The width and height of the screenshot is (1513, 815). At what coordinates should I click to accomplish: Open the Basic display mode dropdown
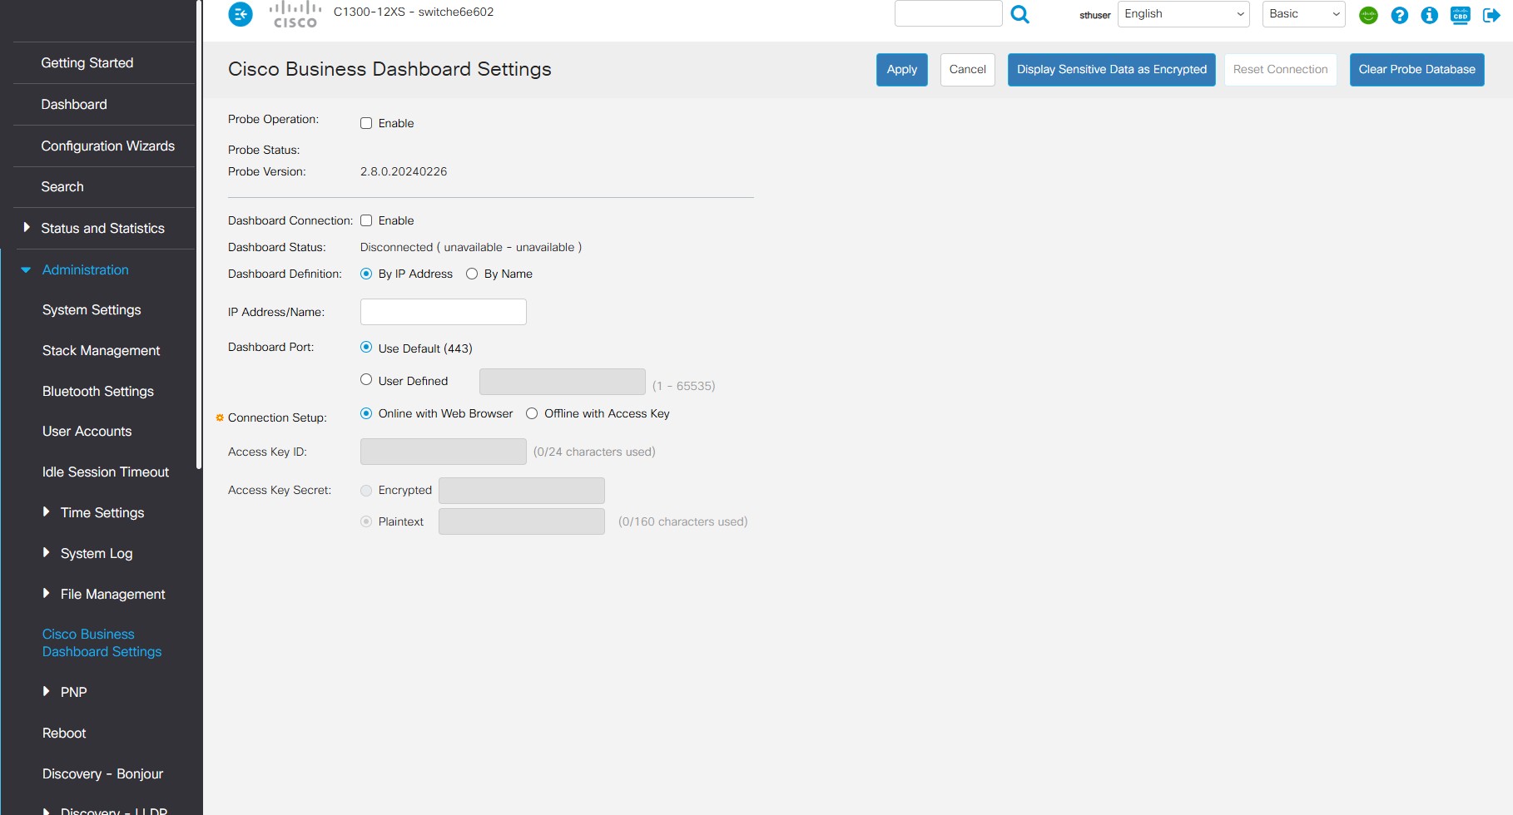(1303, 14)
